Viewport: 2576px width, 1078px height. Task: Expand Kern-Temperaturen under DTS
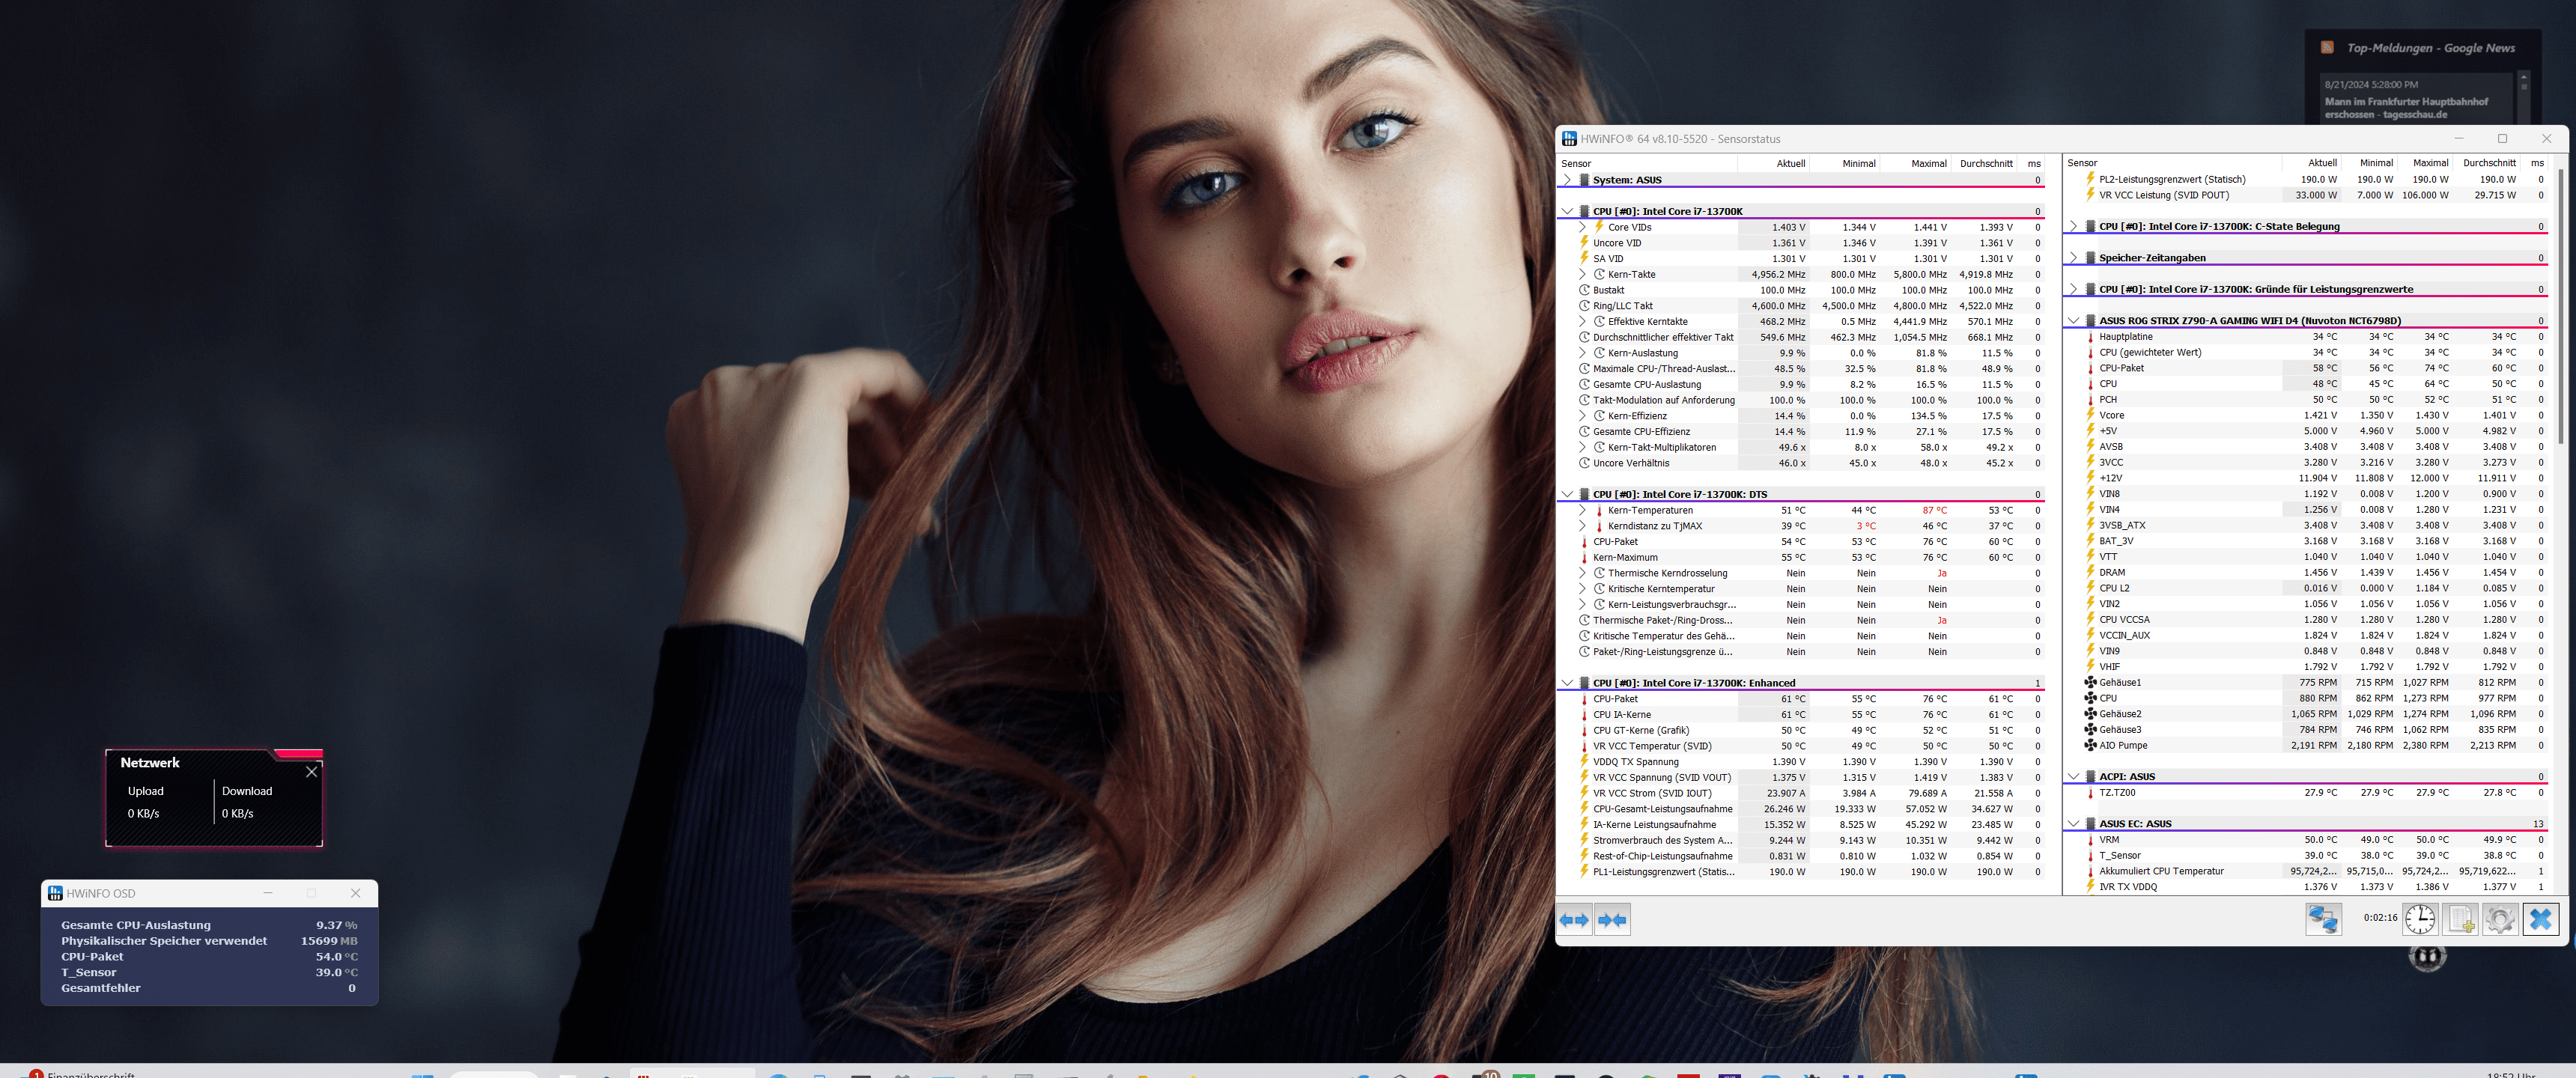1582,510
